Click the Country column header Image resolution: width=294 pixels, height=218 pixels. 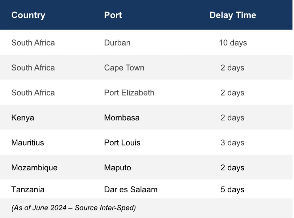coord(28,15)
